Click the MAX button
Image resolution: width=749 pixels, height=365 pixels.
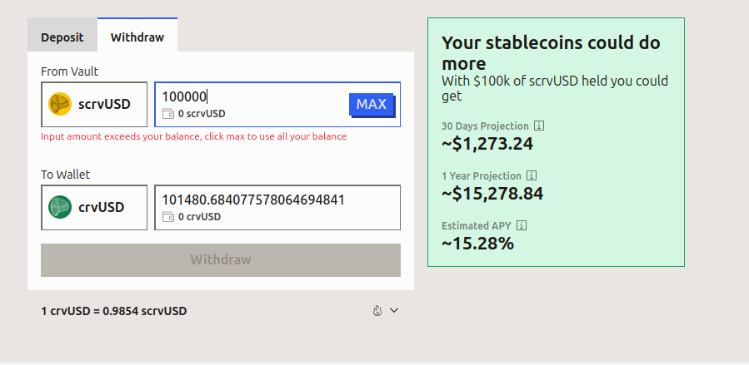coord(372,105)
